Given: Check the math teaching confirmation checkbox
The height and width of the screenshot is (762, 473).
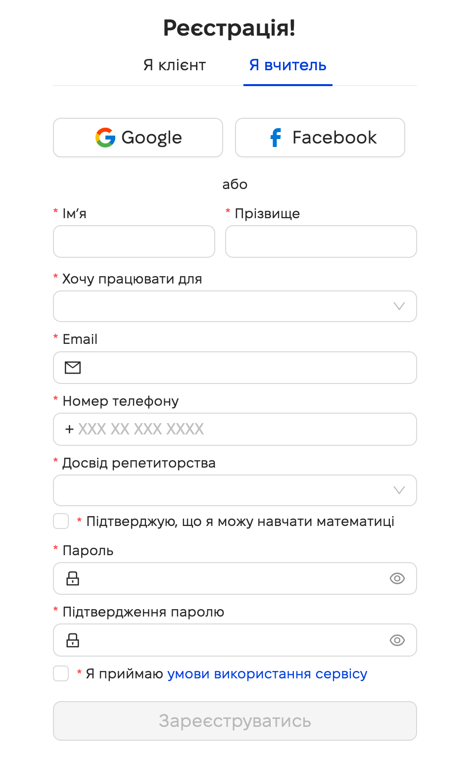Looking at the screenshot, I should tap(61, 521).
